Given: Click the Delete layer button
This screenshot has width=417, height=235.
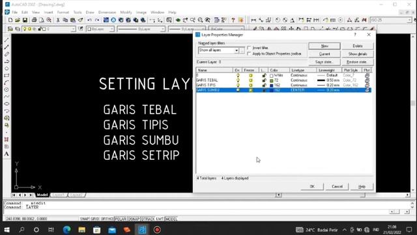Looking at the screenshot, I should 358,46.
